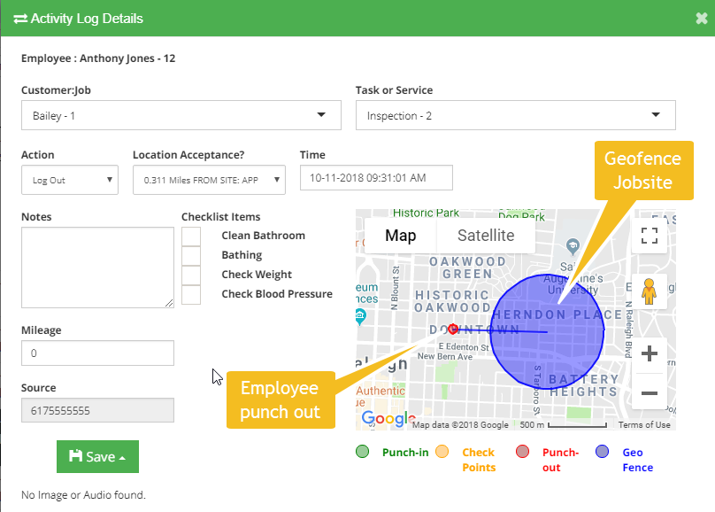
Task: Click the 'Check Points' legend label
Action: click(x=479, y=460)
